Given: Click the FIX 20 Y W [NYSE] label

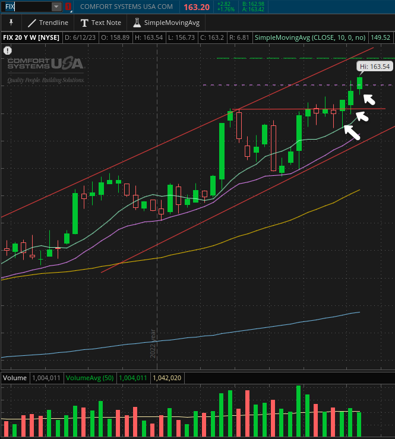Looking at the screenshot, I should coord(31,37).
